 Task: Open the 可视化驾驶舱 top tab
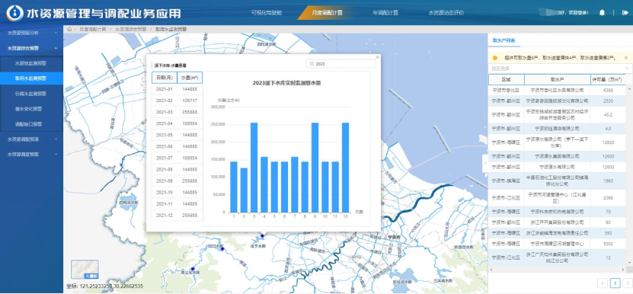pos(267,12)
